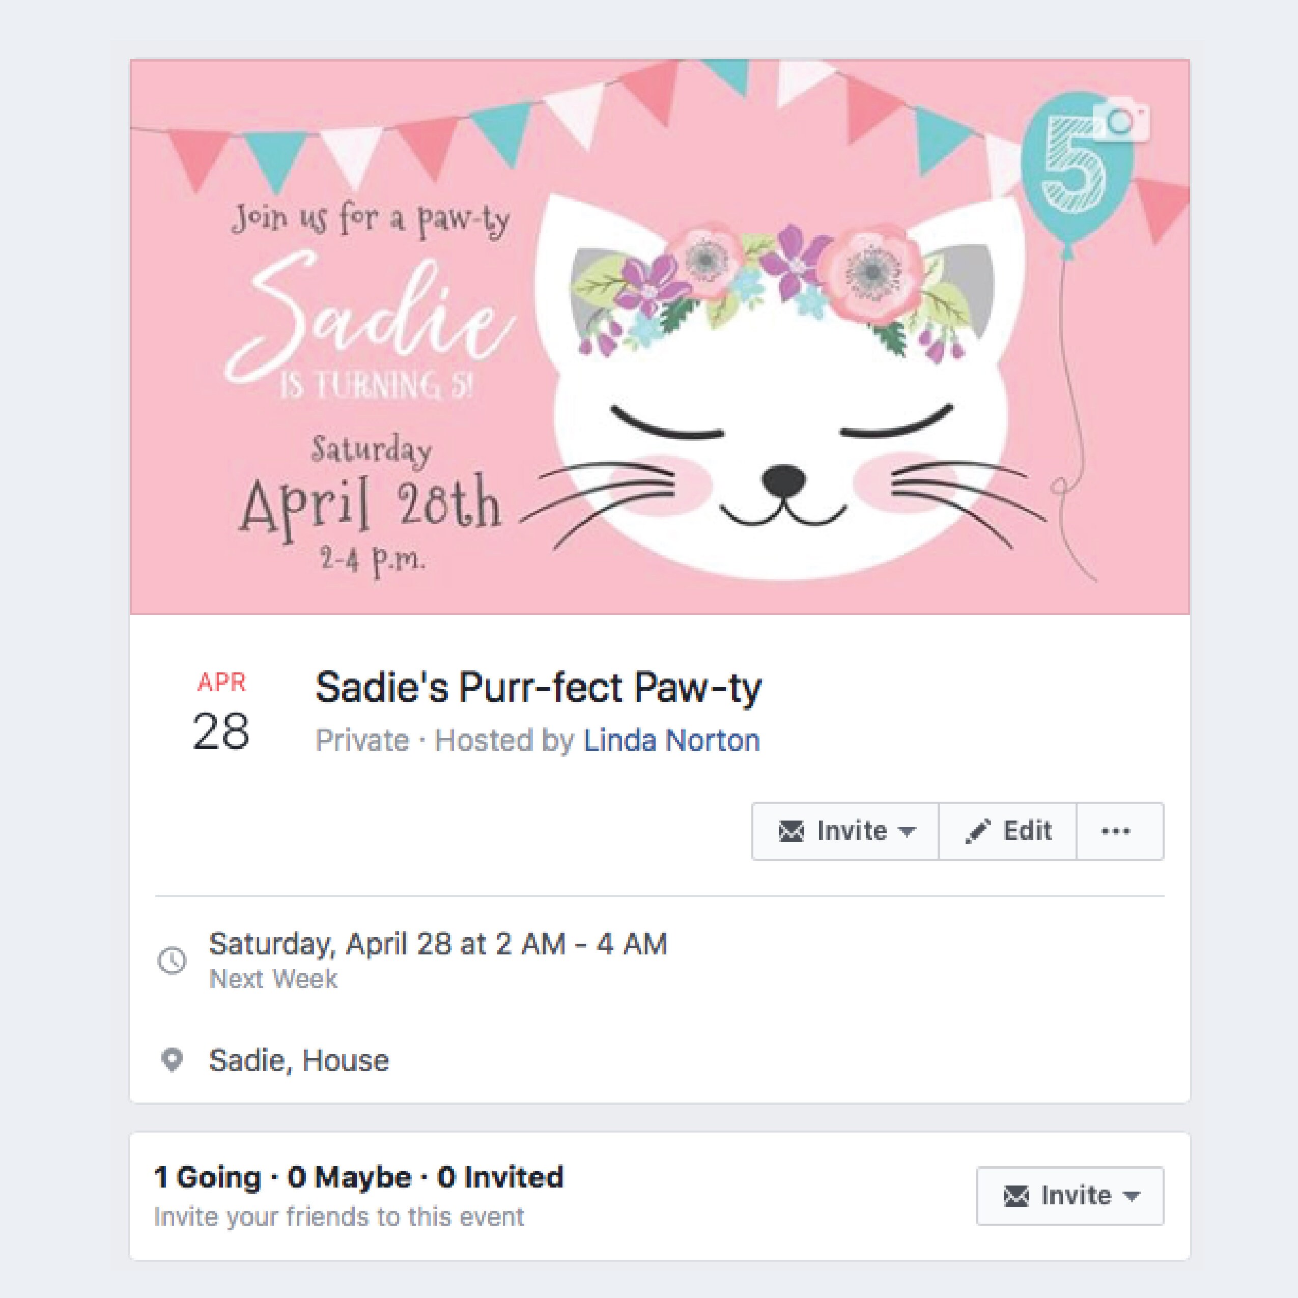The width and height of the screenshot is (1298, 1298).
Task: Click the Sadie's Purr-fect Paw-ty title
Action: coord(539,687)
